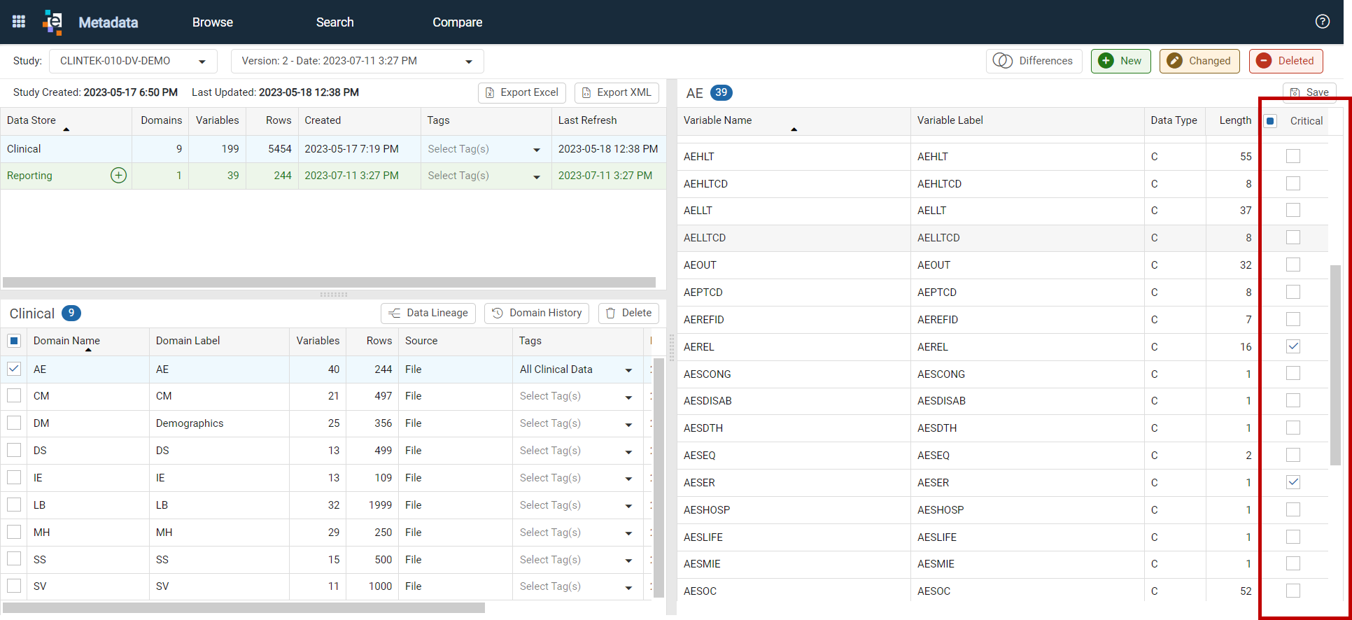1352x620 pixels.
Task: Click the Metadata app logo icon
Action: tap(52, 22)
